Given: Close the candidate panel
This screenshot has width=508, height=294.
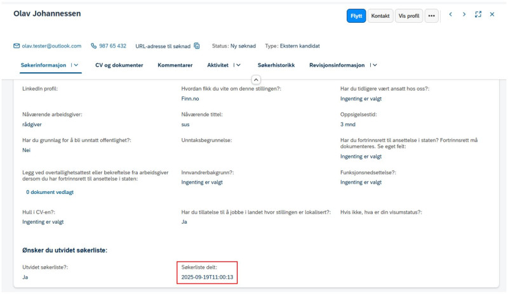Looking at the screenshot, I should pos(492,14).
